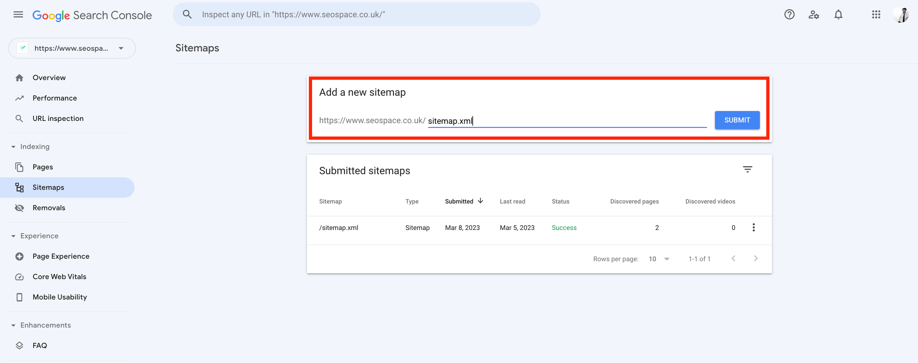The height and width of the screenshot is (363, 918).
Task: Open the account profile avatar
Action: pos(901,15)
